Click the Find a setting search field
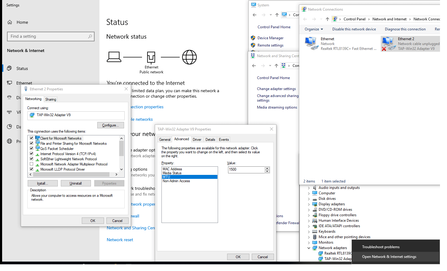Viewport: 447px width, 271px height. tap(51, 36)
